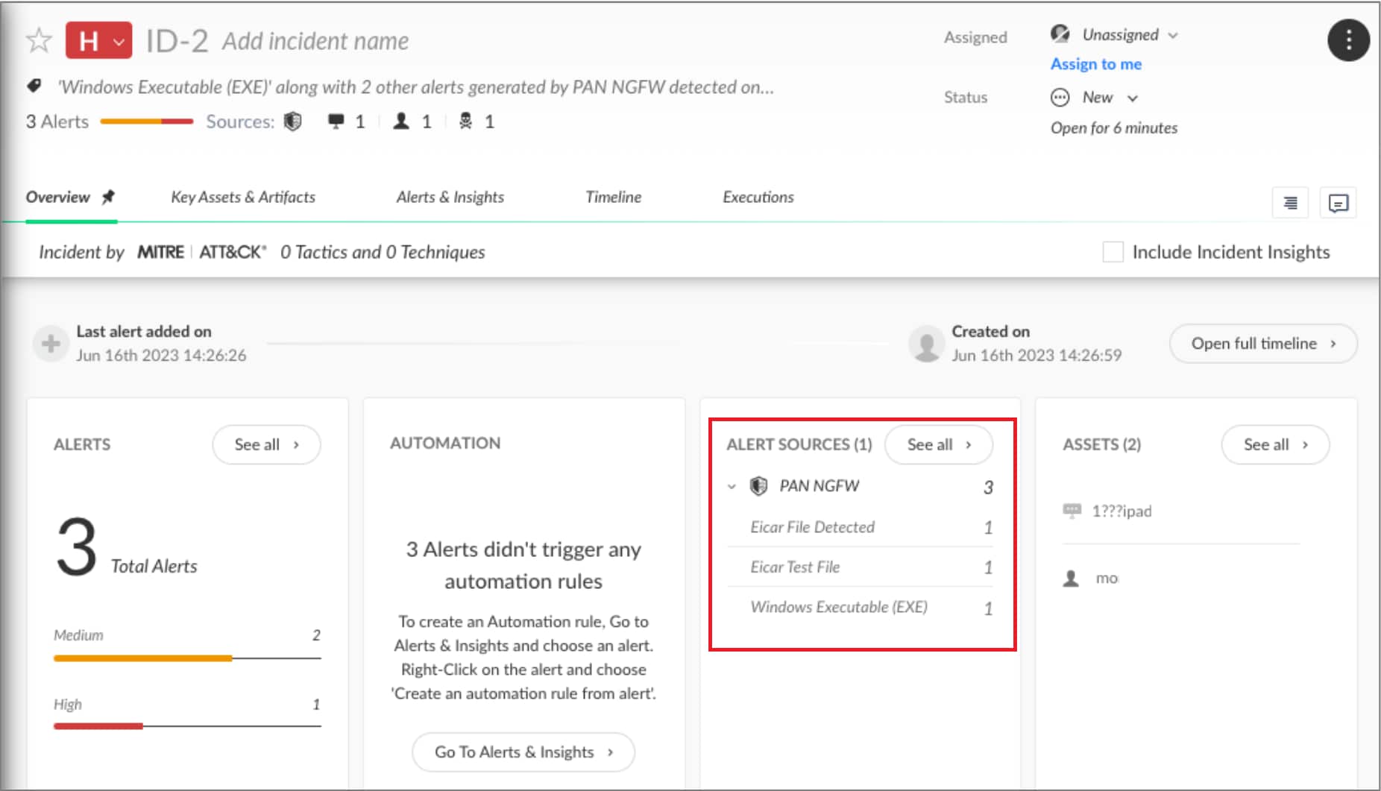Click the Medium severity progress bar

[x=187, y=658]
